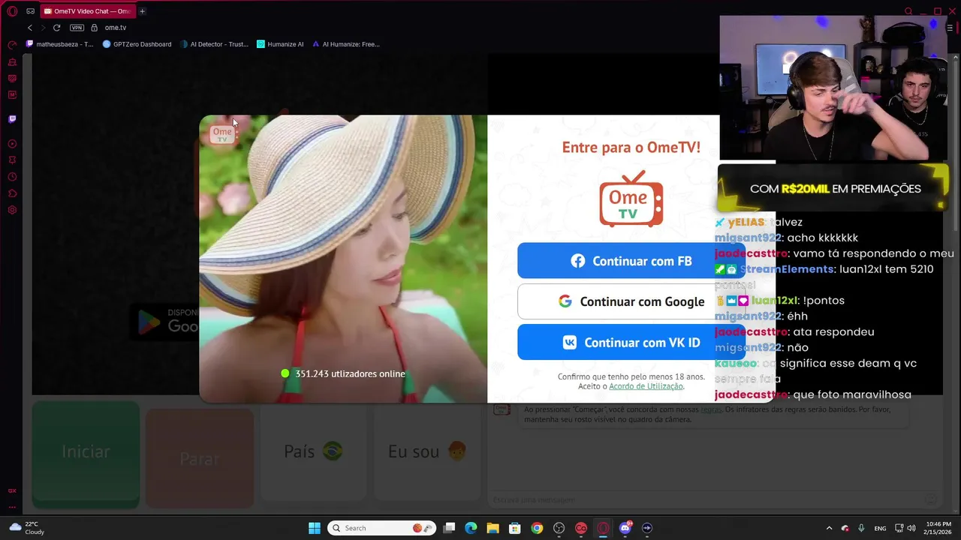Open the Eu sou gender selector
This screenshot has width=961, height=540.
(x=427, y=451)
